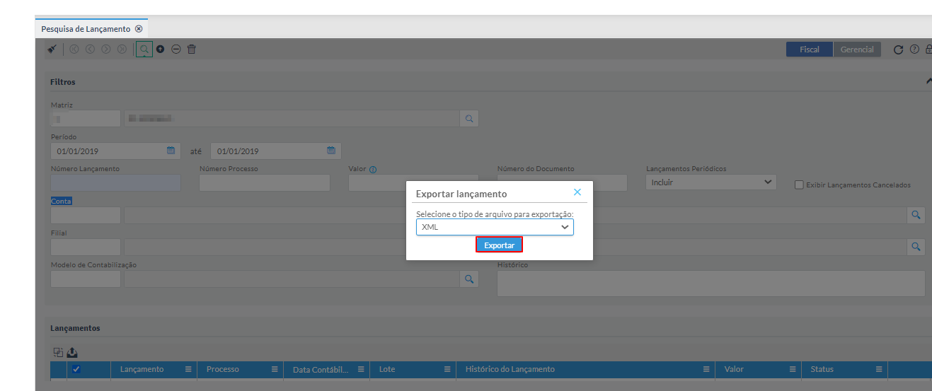Click the circled minus toolbar icon
The width and height of the screenshot is (932, 391).
pos(176,49)
